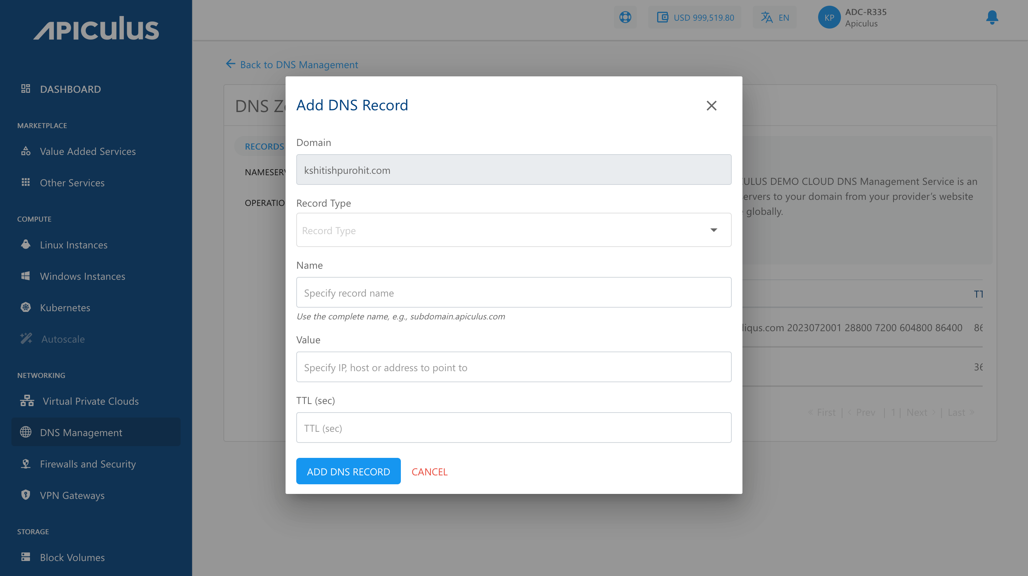The width and height of the screenshot is (1028, 576).
Task: Click the Value Added Services icon
Action: point(26,151)
